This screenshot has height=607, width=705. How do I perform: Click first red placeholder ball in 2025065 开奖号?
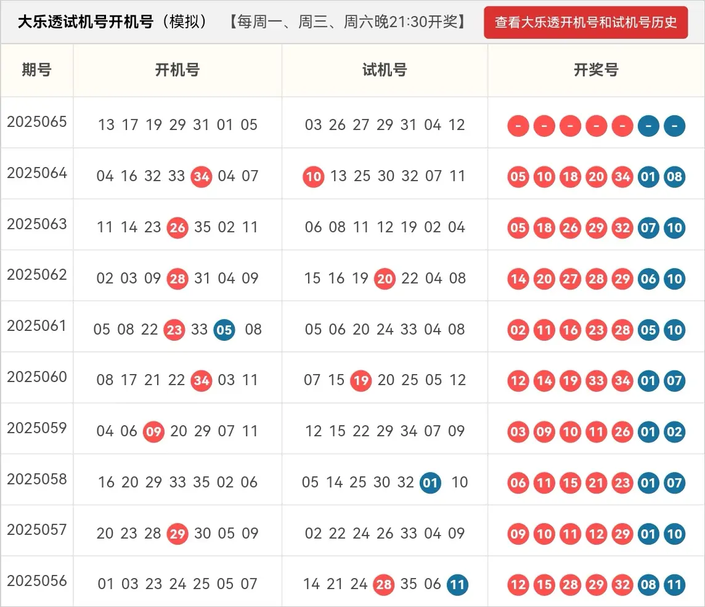(518, 126)
